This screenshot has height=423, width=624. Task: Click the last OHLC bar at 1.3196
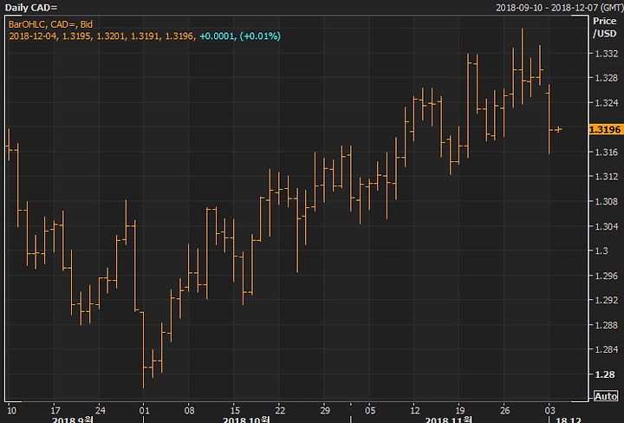pyautogui.click(x=559, y=129)
